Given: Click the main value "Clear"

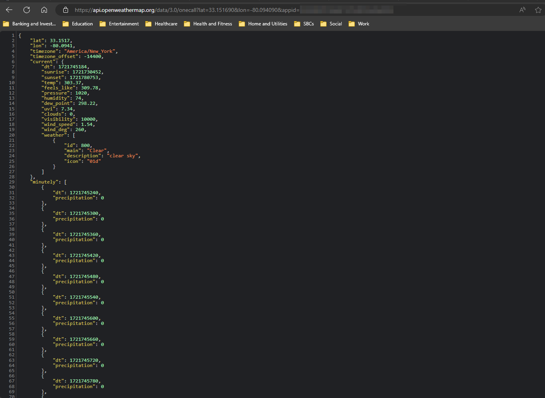Looking at the screenshot, I should point(97,151).
